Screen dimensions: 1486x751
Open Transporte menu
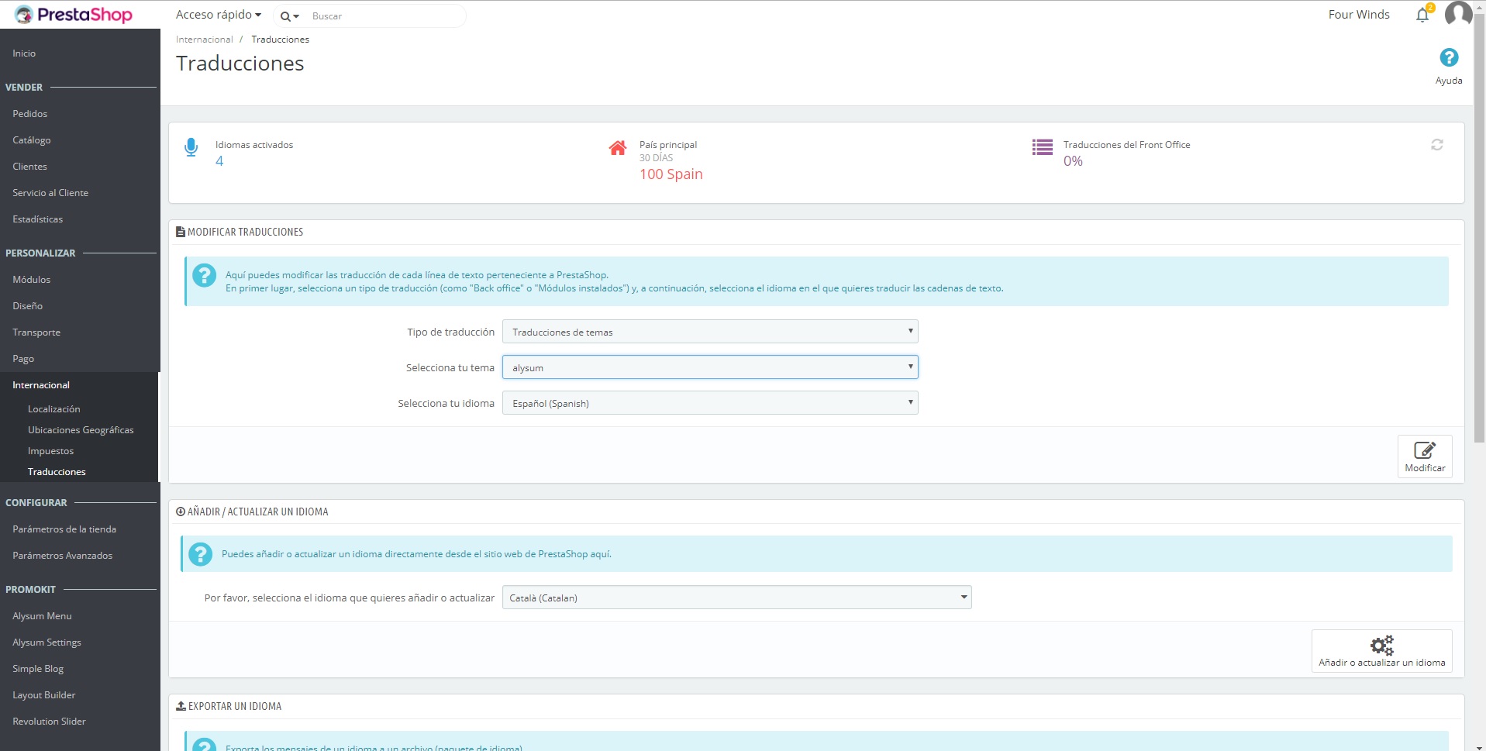click(36, 332)
